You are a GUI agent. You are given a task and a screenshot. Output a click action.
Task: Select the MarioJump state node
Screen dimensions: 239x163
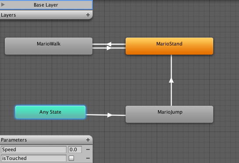[169, 114]
